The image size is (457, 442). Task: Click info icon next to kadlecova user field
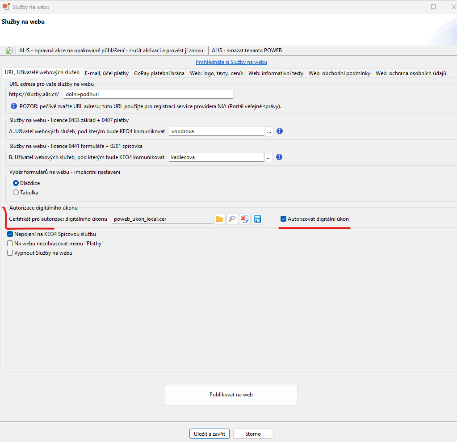(x=279, y=157)
